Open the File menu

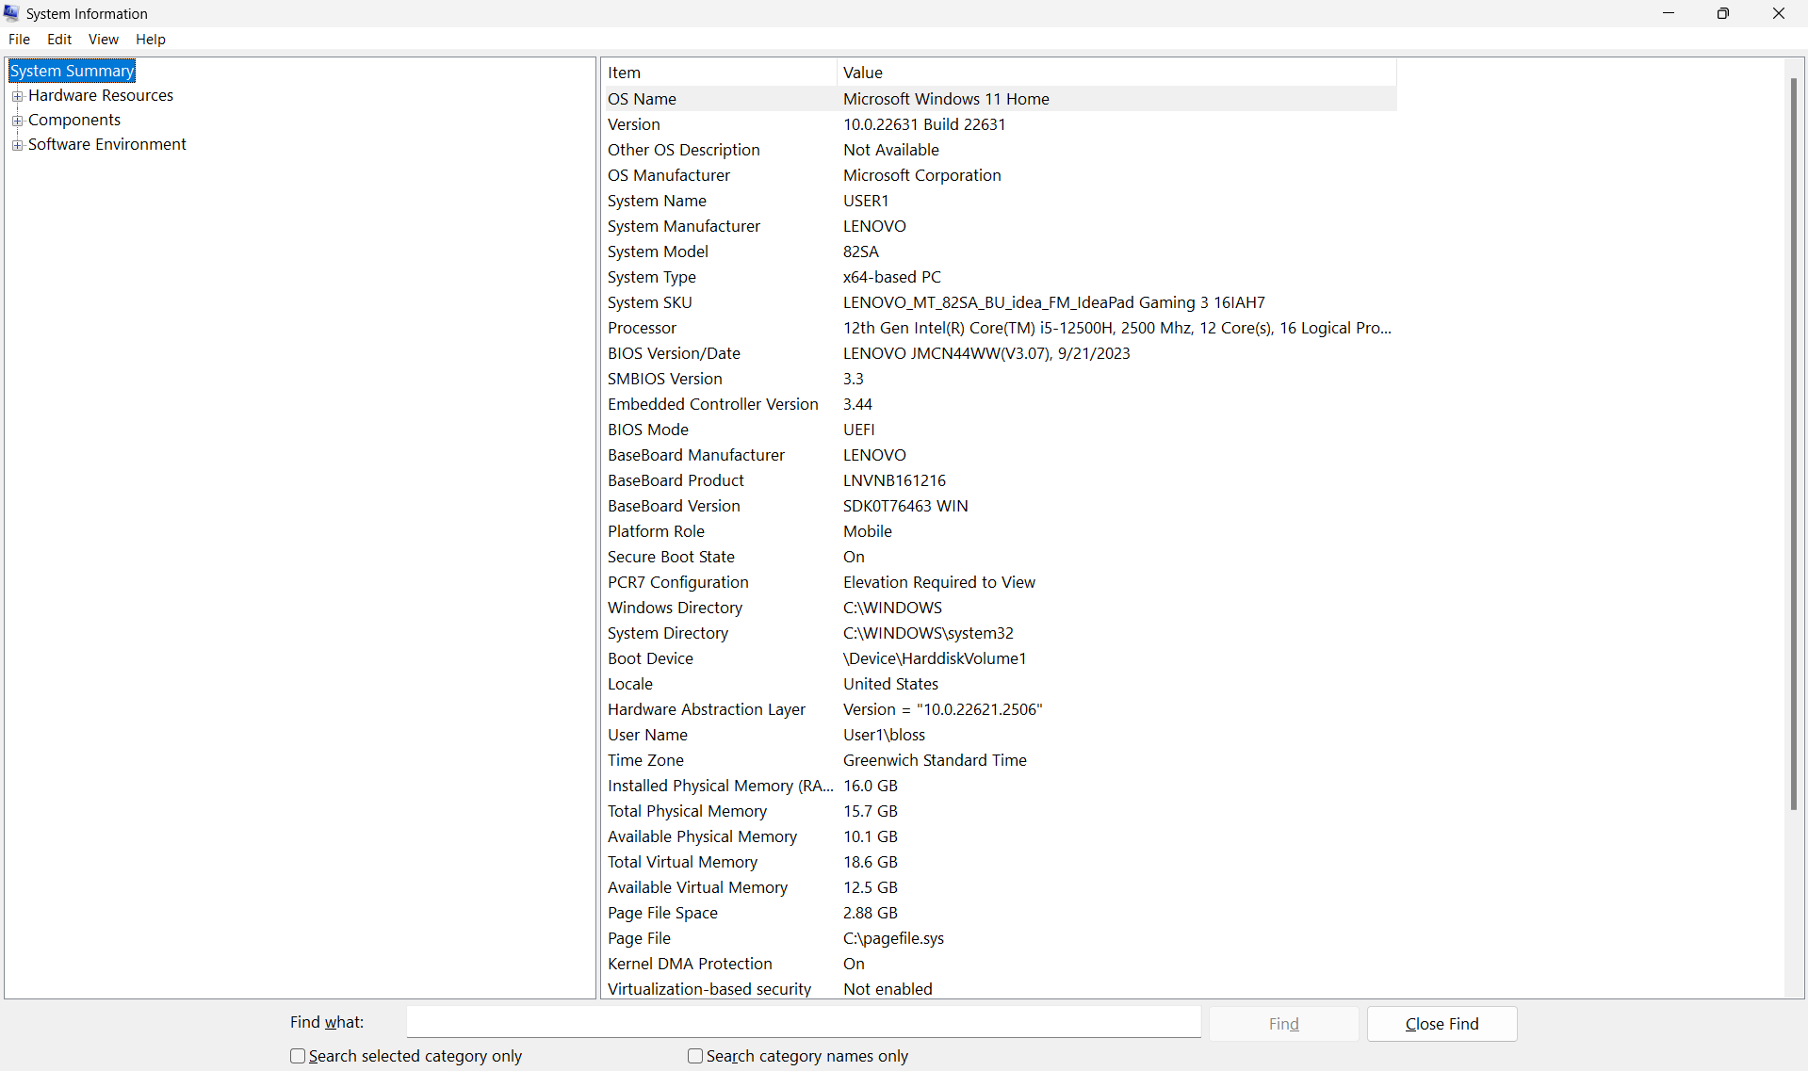tap(19, 39)
